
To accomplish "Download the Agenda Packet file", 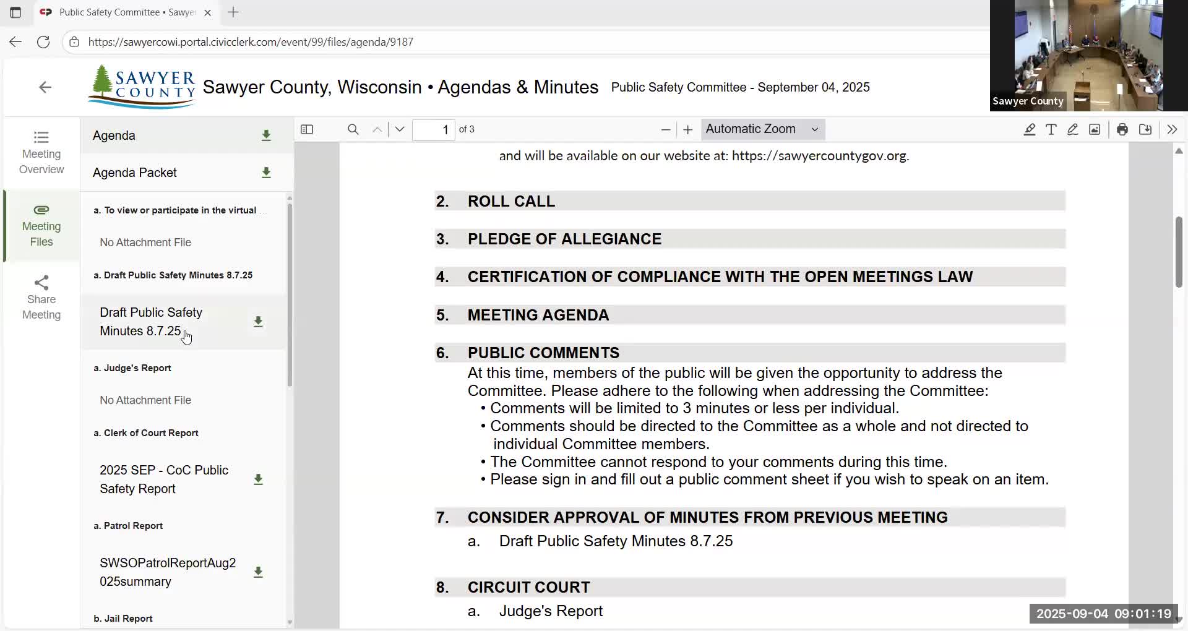I will tap(266, 173).
